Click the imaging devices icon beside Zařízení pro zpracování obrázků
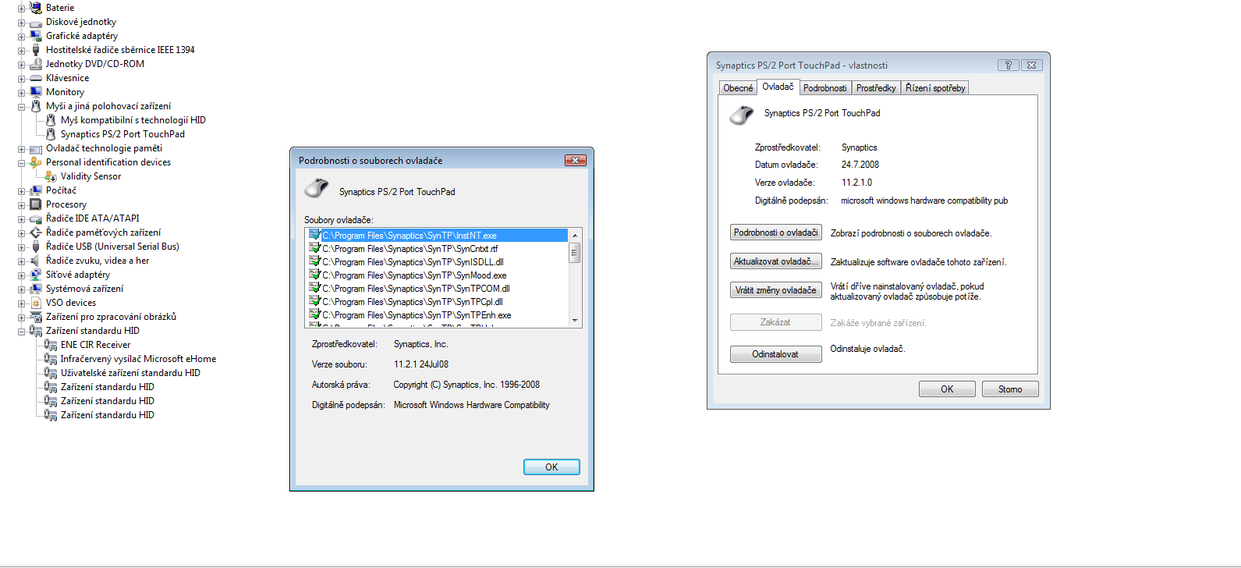 (35, 317)
